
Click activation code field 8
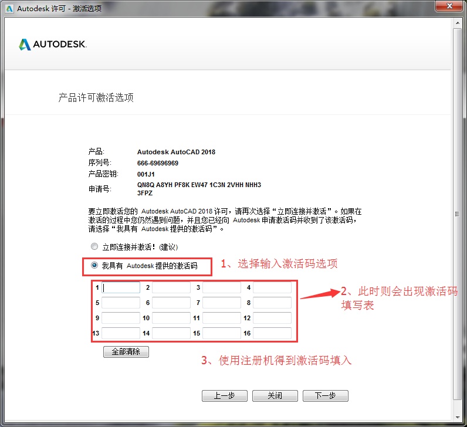[x=272, y=303]
